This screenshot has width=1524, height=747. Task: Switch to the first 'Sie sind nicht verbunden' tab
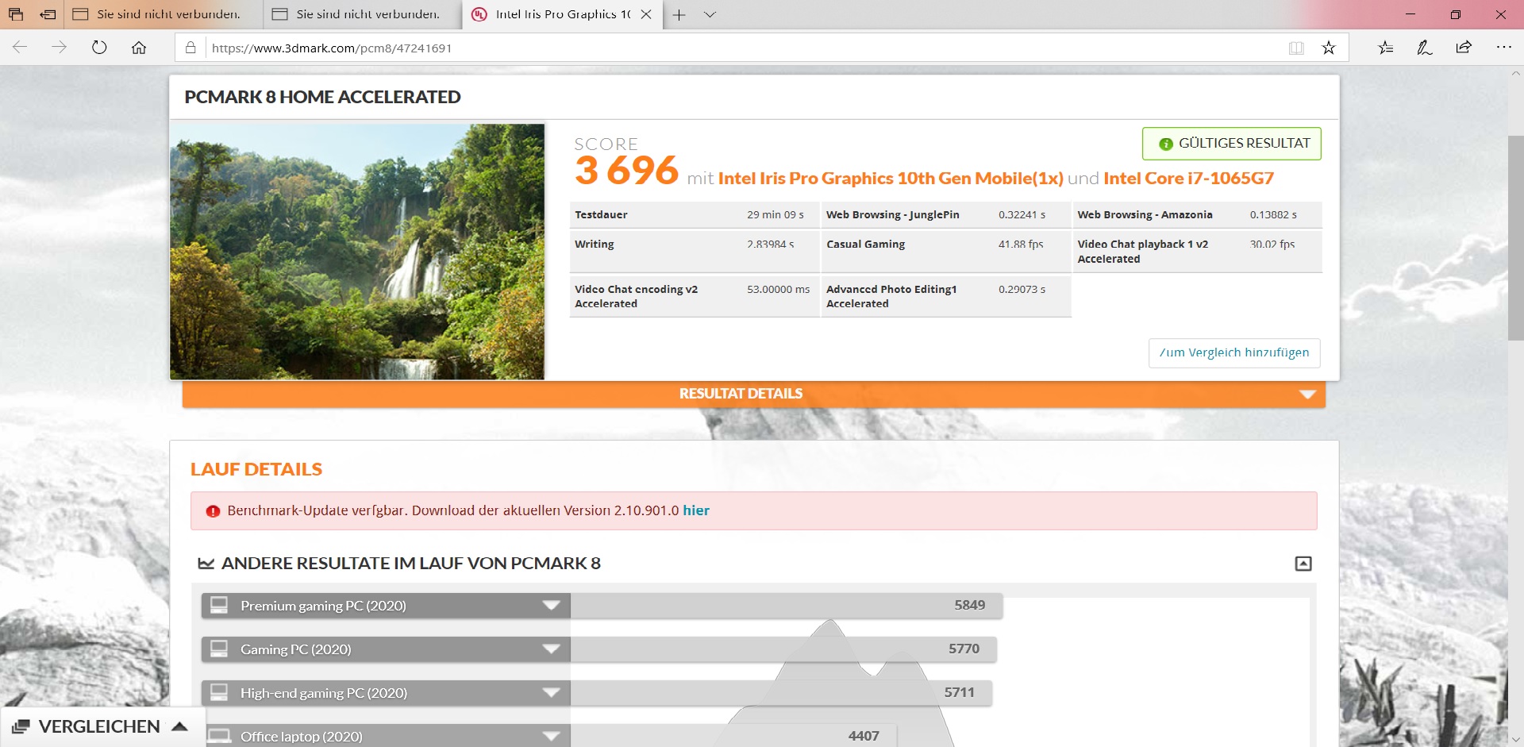click(163, 14)
